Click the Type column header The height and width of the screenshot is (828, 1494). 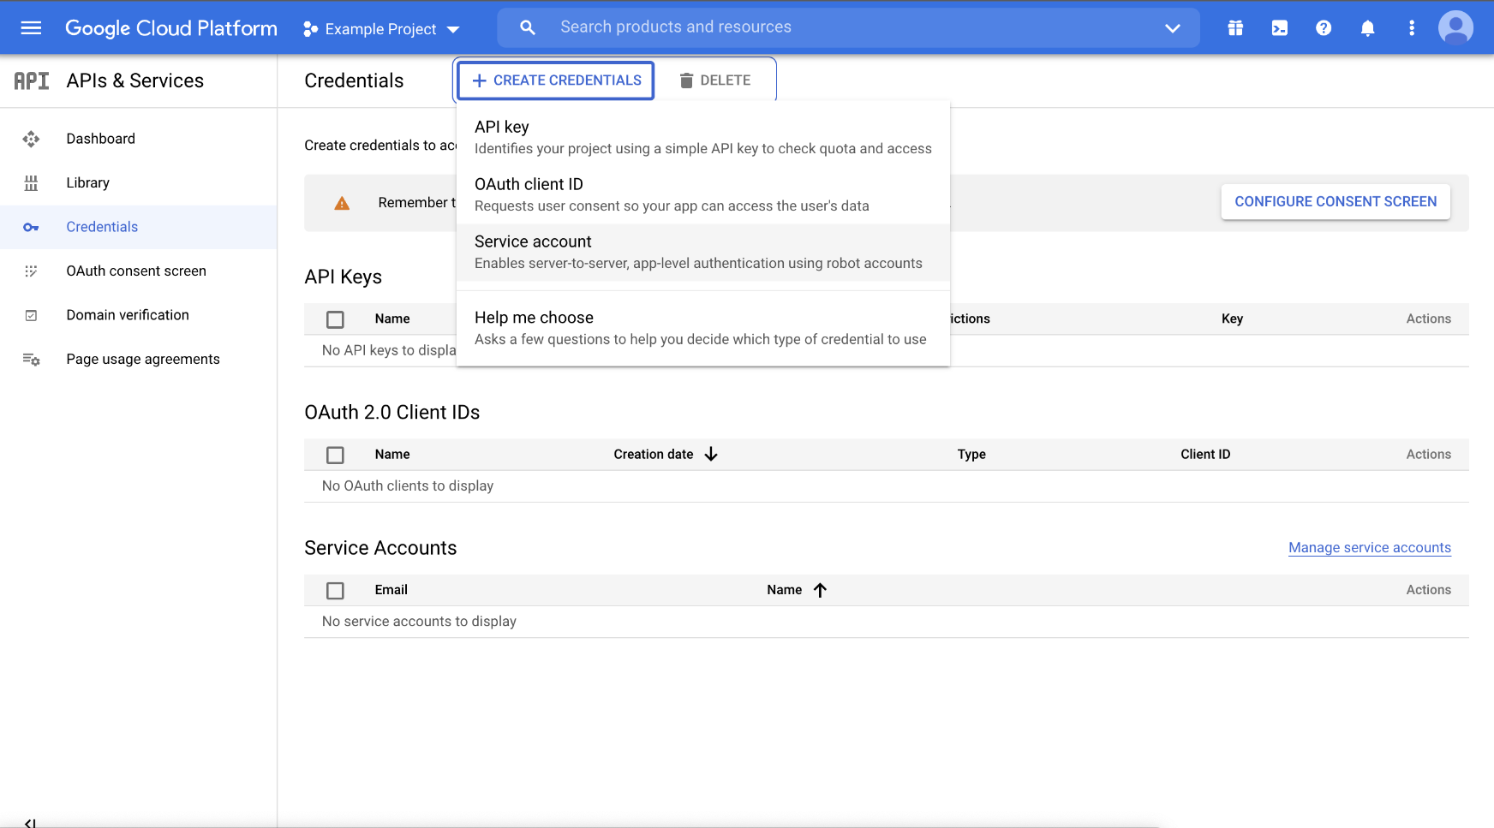point(971,455)
